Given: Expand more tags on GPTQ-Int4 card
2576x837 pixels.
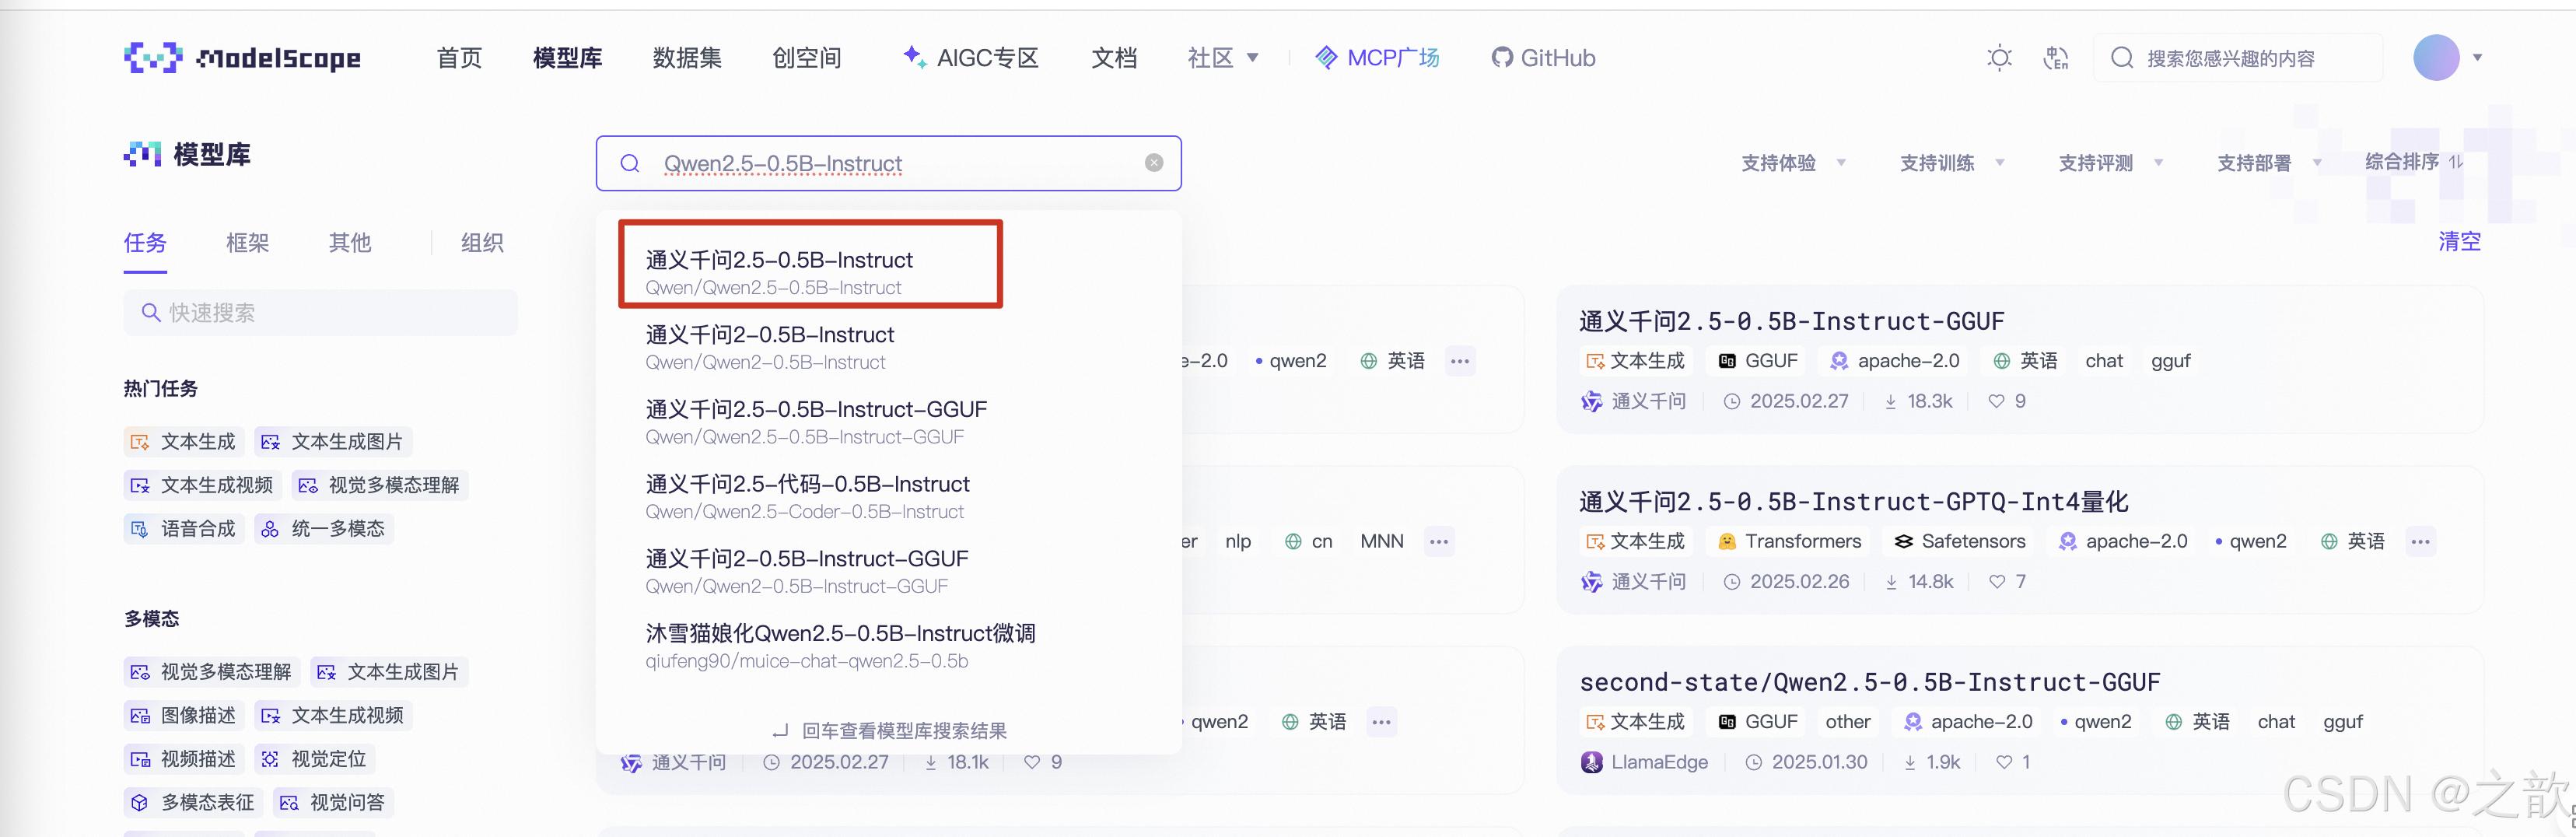Looking at the screenshot, I should (x=2420, y=542).
